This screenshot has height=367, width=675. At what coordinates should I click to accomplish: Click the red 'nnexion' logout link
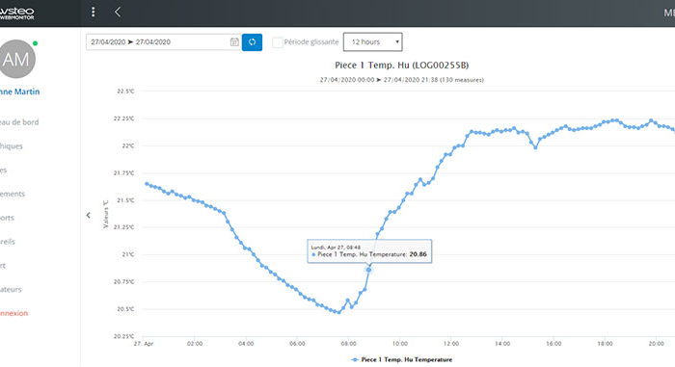[x=13, y=313]
